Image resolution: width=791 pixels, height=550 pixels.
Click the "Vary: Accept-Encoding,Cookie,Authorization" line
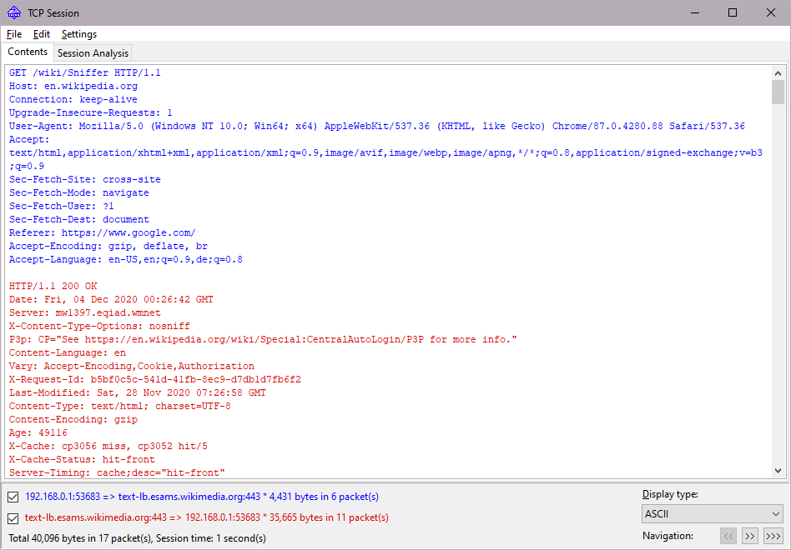click(x=132, y=366)
